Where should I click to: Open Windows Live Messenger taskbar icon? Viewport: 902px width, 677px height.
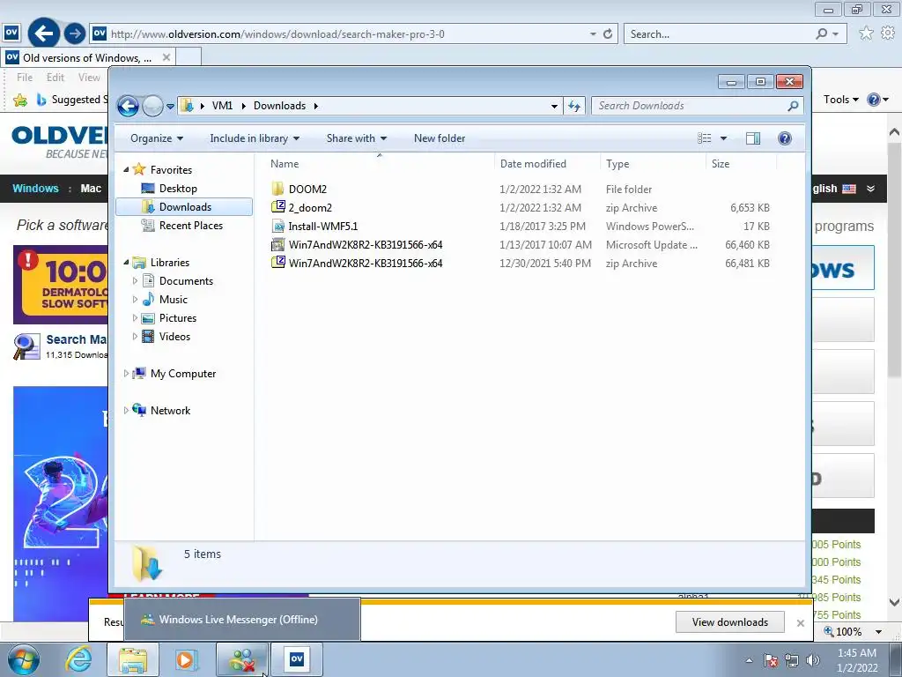coord(242,659)
